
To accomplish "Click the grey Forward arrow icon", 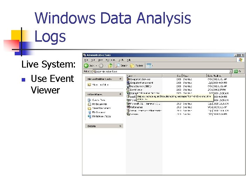I will 101,65.
